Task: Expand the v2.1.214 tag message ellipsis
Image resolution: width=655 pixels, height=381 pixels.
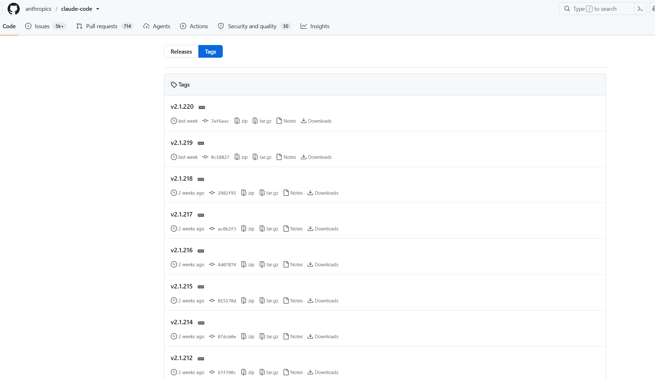Action: (x=201, y=323)
